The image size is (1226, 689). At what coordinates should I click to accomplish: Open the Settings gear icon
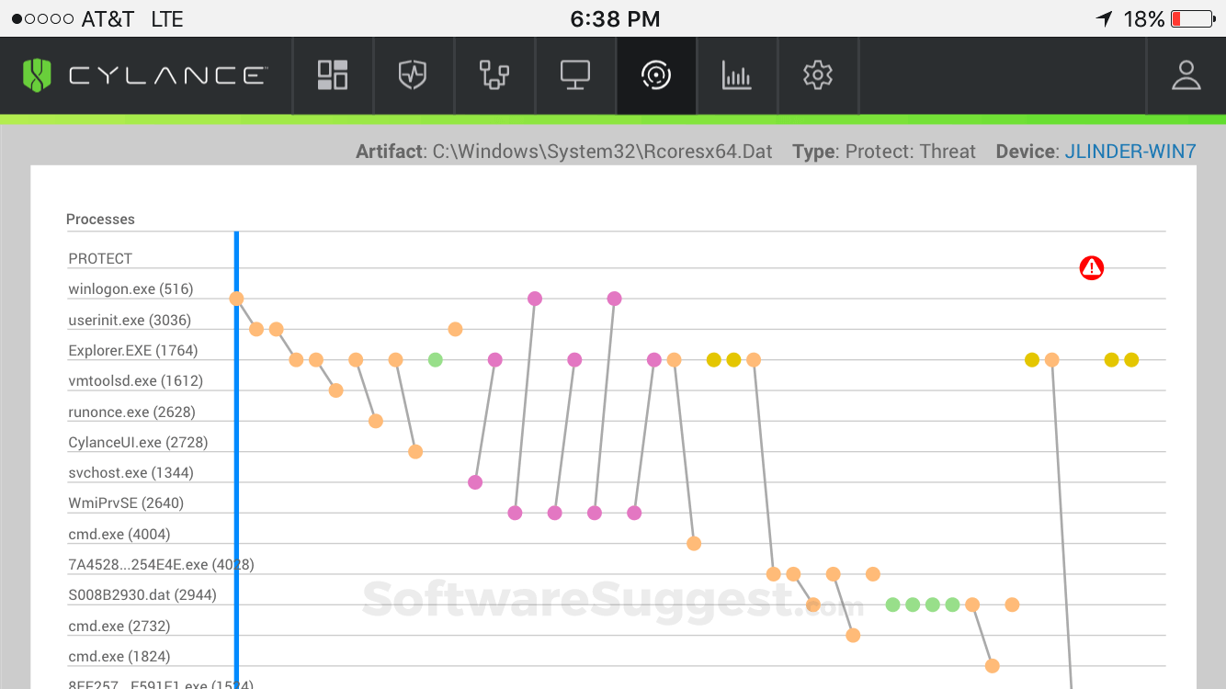pyautogui.click(x=818, y=75)
